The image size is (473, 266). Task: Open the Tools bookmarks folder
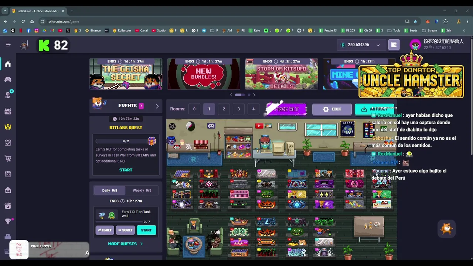[394, 31]
